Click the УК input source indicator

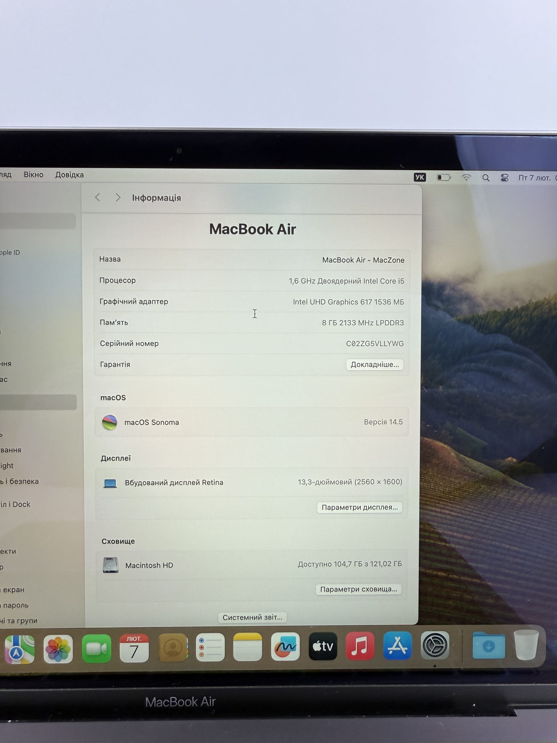(420, 177)
